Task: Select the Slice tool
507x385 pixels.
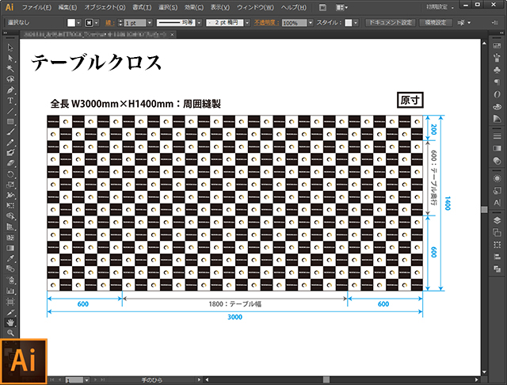Action: [10, 312]
